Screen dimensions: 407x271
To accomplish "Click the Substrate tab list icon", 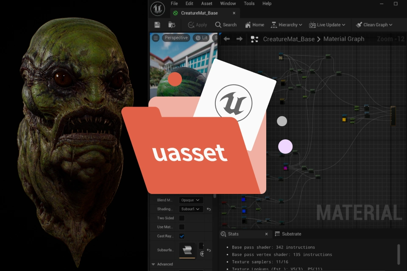I will point(277,234).
